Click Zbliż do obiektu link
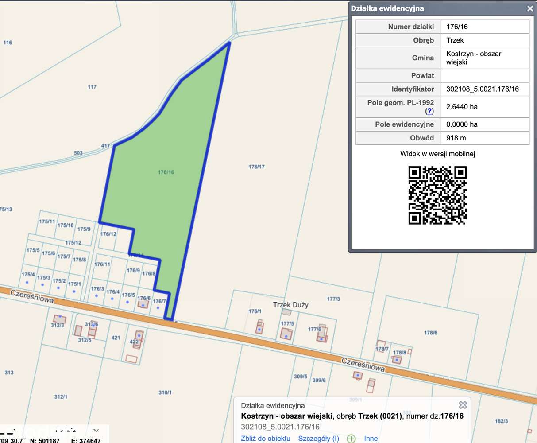 coord(266,439)
